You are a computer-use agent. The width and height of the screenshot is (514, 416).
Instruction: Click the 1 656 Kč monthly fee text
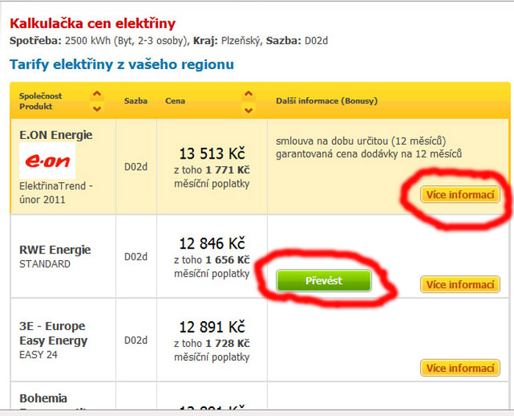click(x=228, y=260)
